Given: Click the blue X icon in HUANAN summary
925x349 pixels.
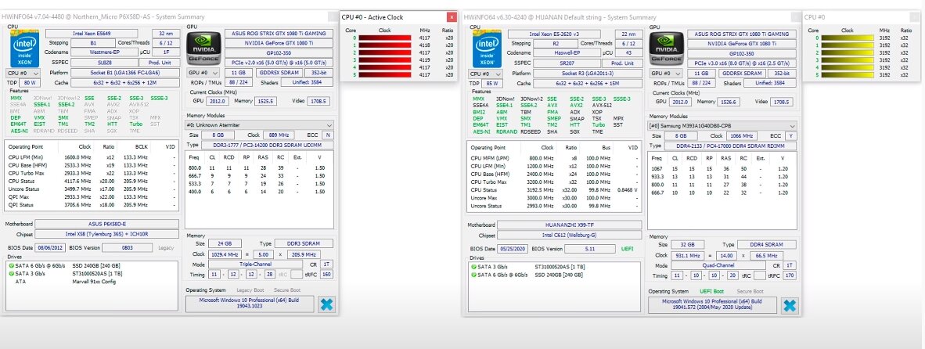Looking at the screenshot, I should (x=790, y=305).
